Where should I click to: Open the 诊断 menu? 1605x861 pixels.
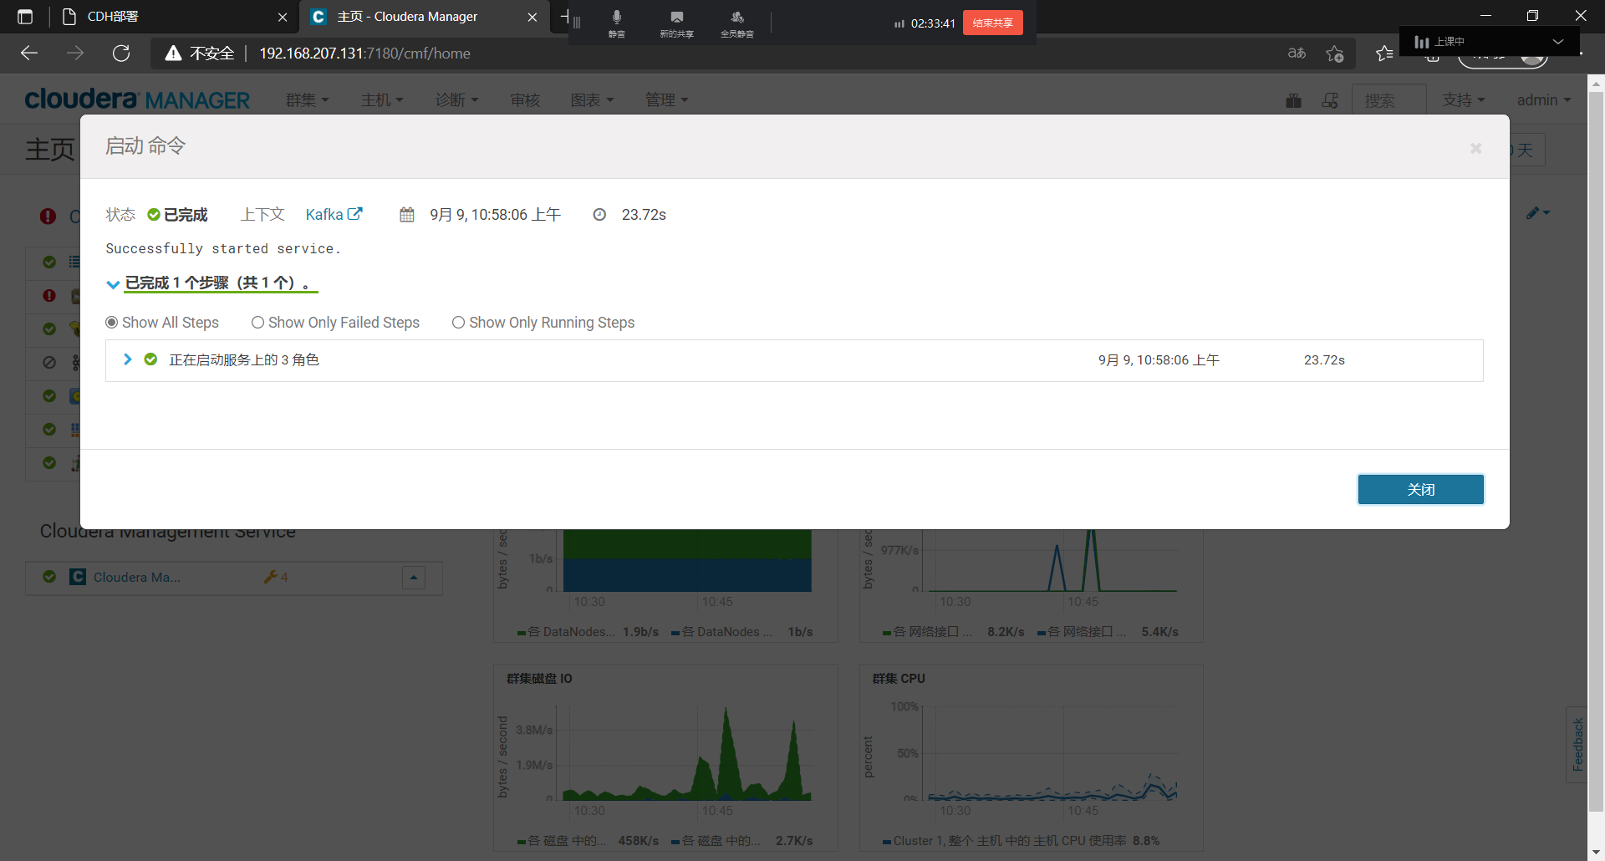tap(456, 100)
